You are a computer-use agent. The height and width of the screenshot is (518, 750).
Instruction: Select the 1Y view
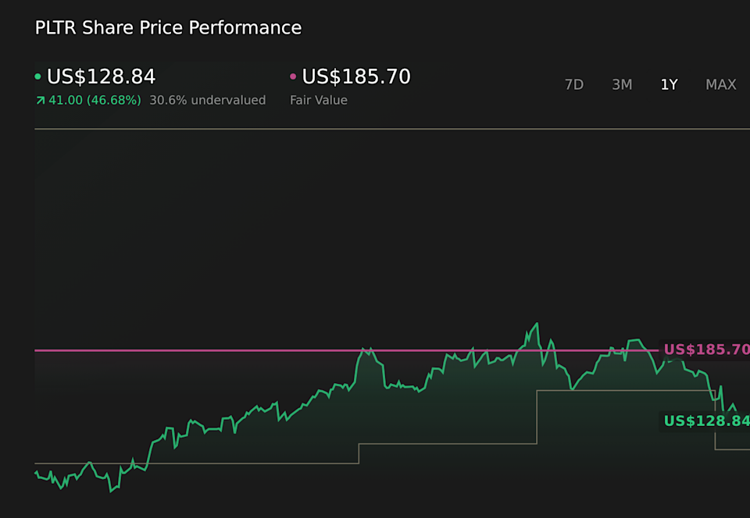coord(669,84)
